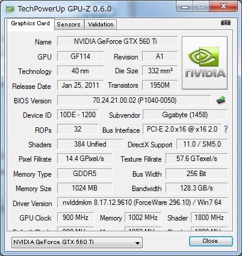The image size is (242, 256).
Task: Click the ROPs field showing 32
Action: (78, 129)
